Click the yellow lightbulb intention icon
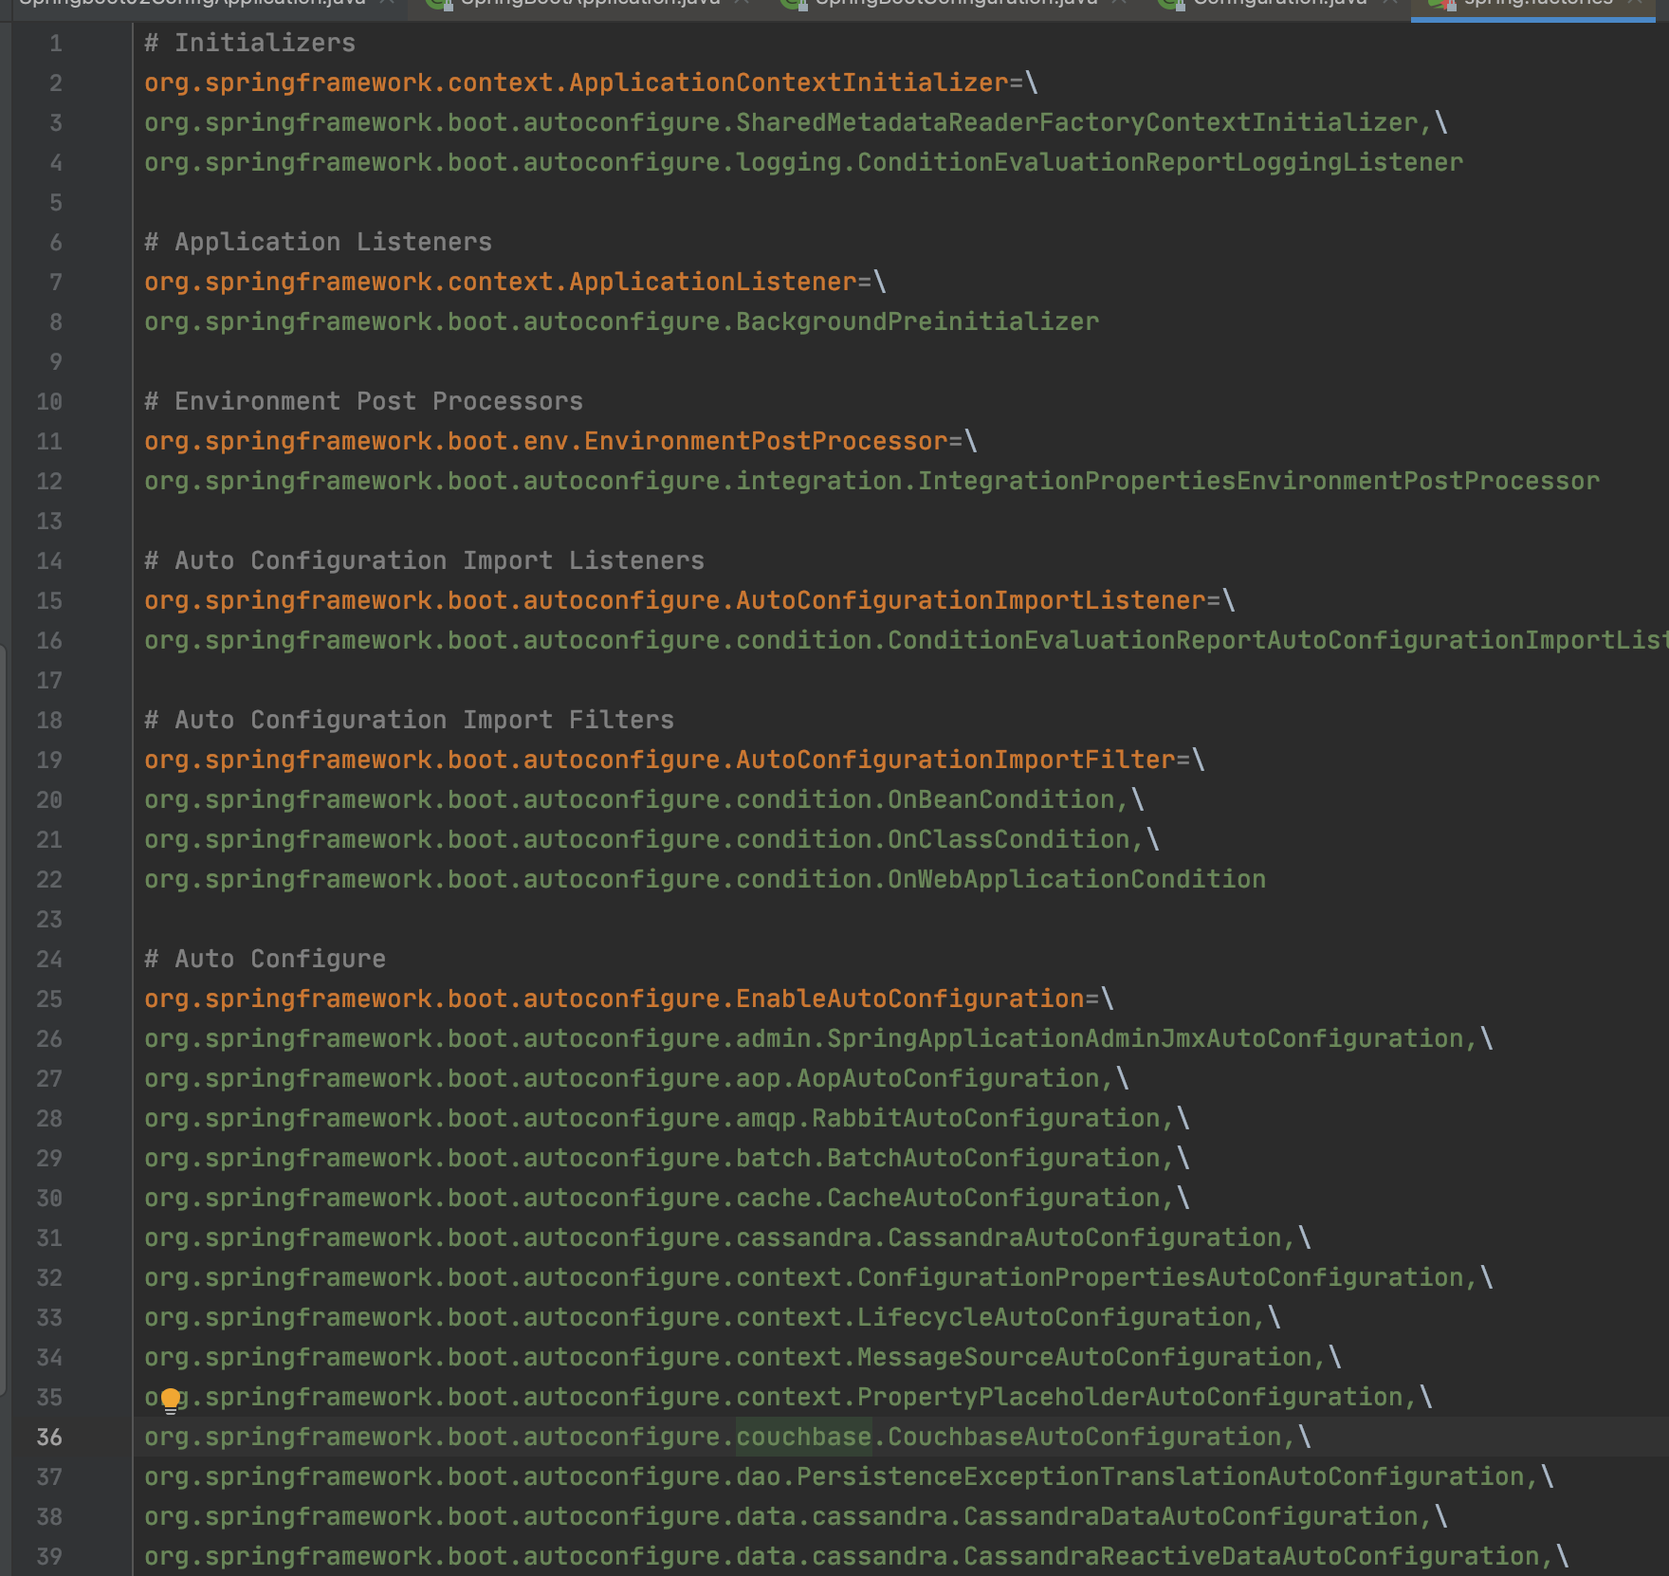 coord(171,1400)
